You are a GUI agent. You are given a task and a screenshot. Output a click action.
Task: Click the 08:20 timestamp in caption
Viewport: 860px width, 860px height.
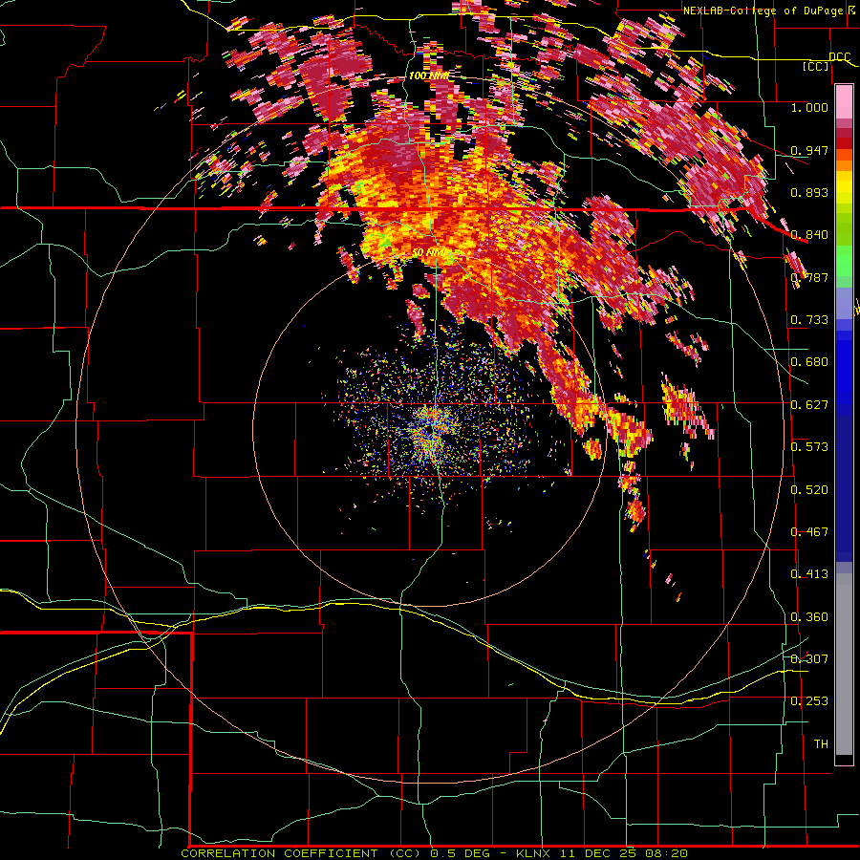pos(666,853)
